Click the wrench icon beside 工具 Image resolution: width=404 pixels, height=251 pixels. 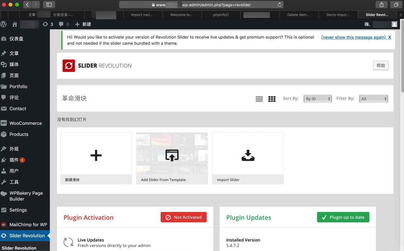click(4, 182)
